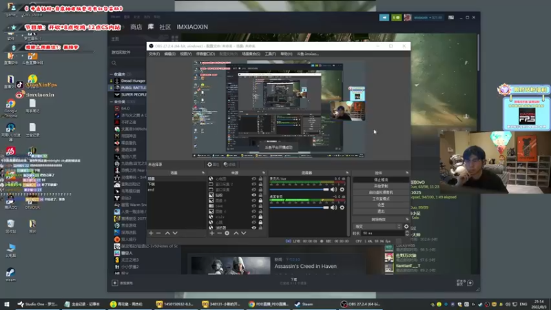Toggle visibility of 心电图 source

tap(253, 178)
